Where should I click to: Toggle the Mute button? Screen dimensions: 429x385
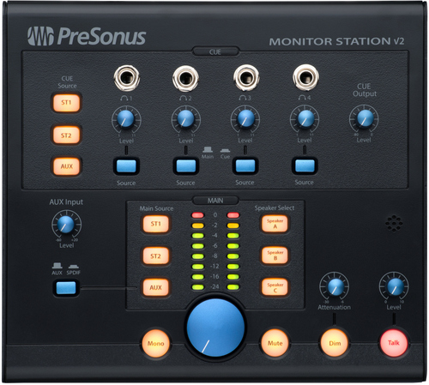pyautogui.click(x=275, y=343)
